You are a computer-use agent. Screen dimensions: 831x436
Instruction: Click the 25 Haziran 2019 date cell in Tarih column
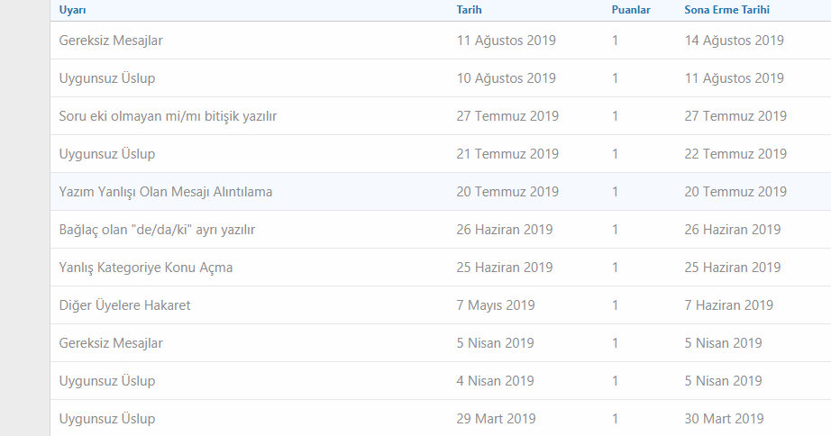click(505, 268)
